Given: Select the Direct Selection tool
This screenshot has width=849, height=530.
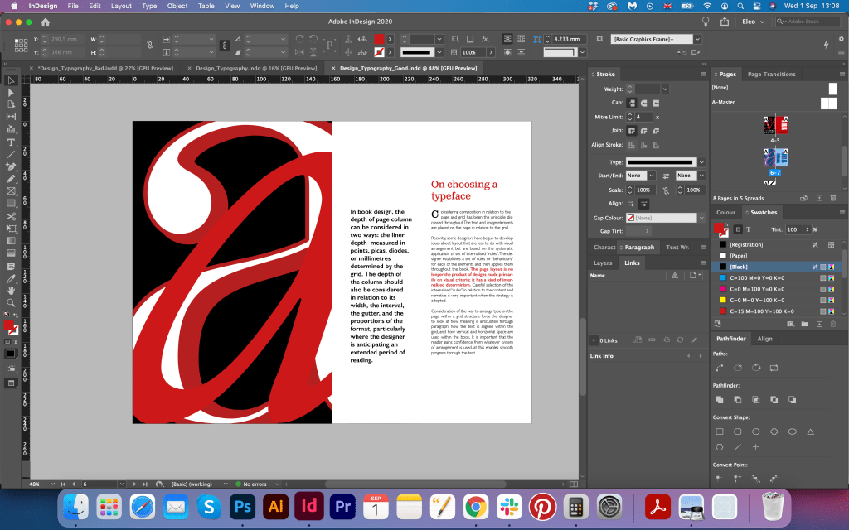Looking at the screenshot, I should pos(12,93).
